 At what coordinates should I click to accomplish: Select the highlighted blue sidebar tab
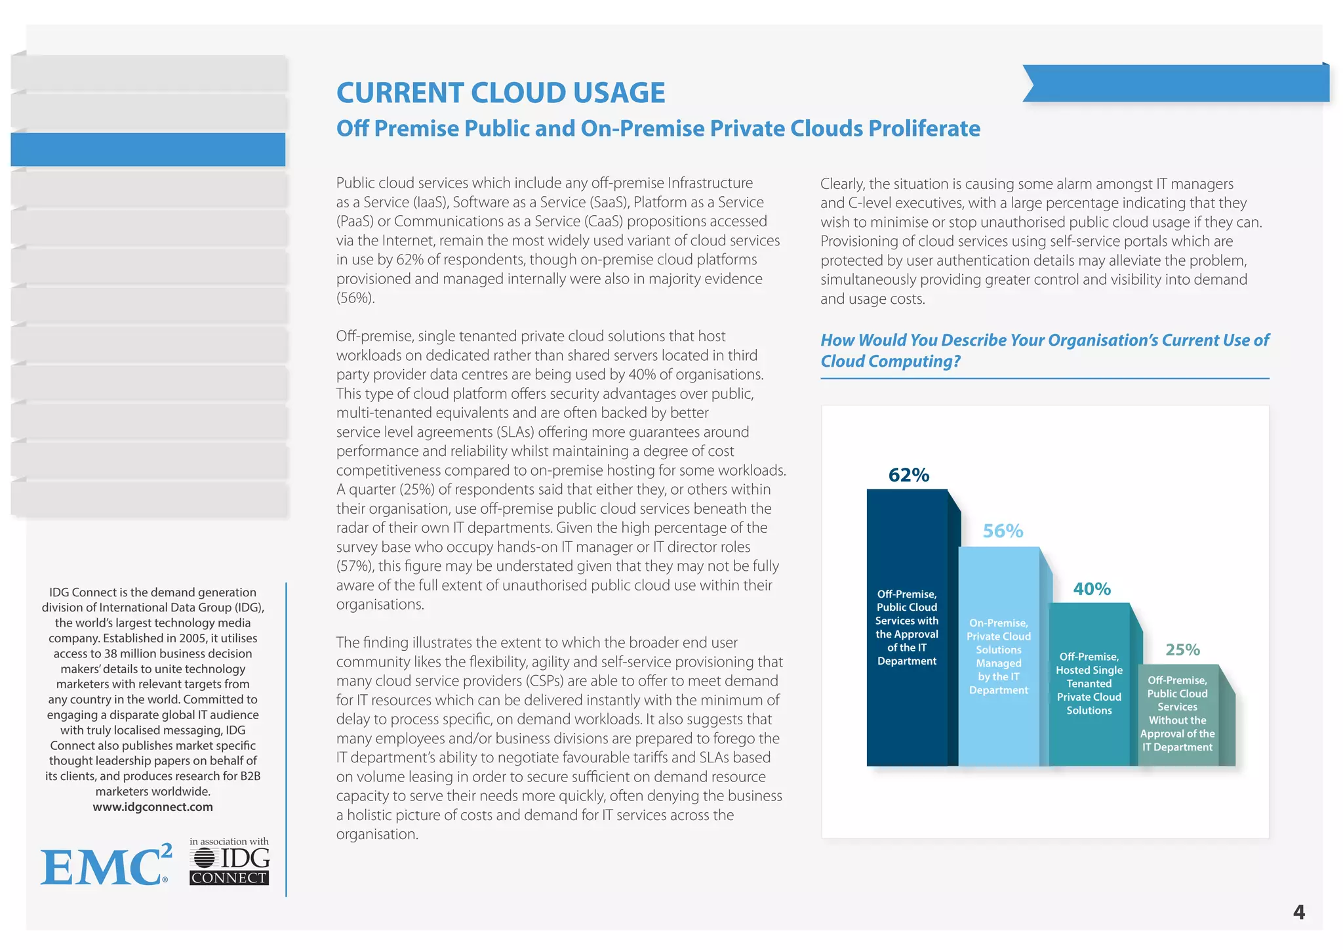click(148, 150)
